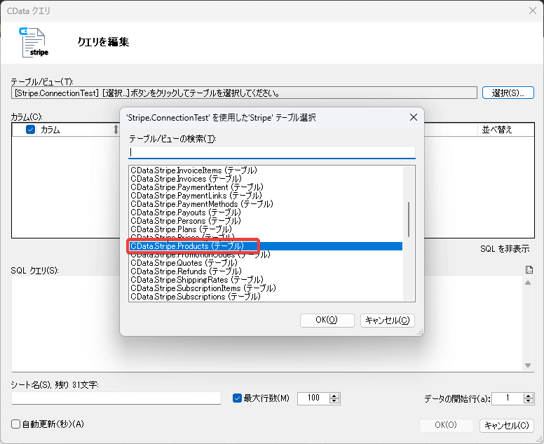The height and width of the screenshot is (444, 544).
Task: Toggle the 最大行数(M) checkbox
Action: tap(237, 398)
